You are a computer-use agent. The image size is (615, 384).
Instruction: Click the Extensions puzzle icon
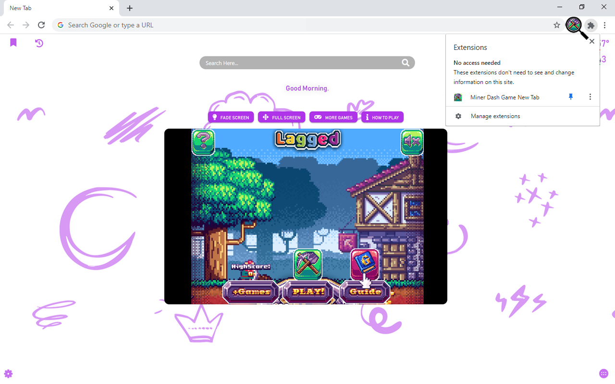coord(591,25)
